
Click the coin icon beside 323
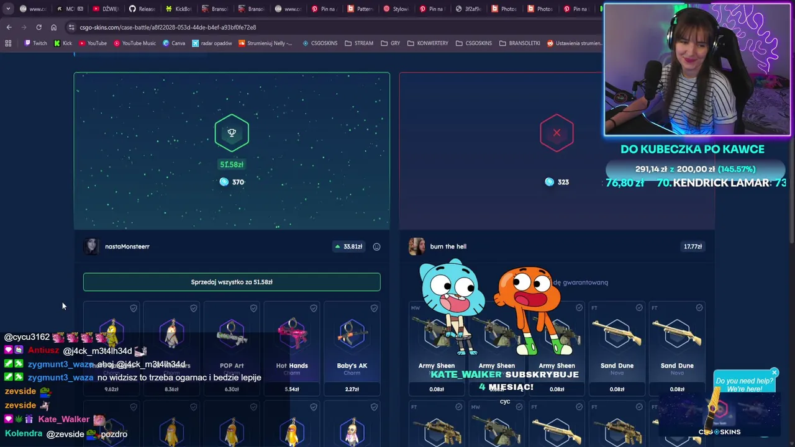click(549, 182)
